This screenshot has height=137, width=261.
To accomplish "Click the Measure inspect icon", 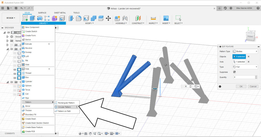I will pyautogui.click(x=153, y=18).
